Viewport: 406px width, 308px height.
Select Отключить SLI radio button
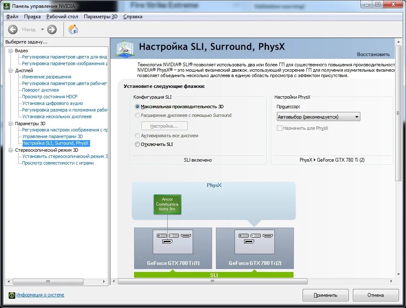[x=137, y=144]
